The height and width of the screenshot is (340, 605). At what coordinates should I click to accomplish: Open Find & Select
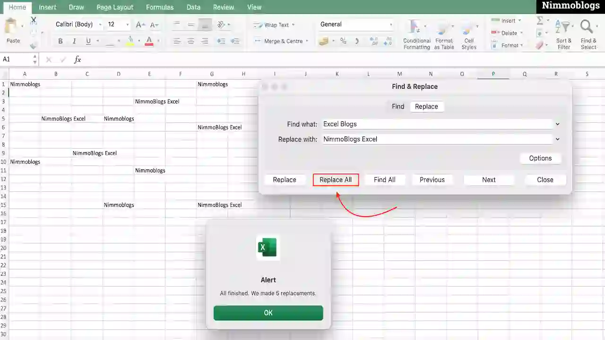588,34
